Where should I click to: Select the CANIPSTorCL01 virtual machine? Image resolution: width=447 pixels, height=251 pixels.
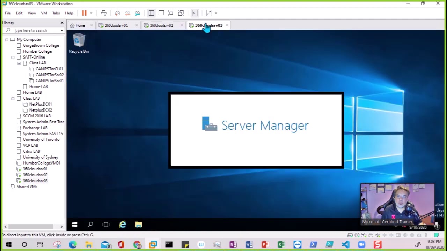pyautogui.click(x=49, y=69)
